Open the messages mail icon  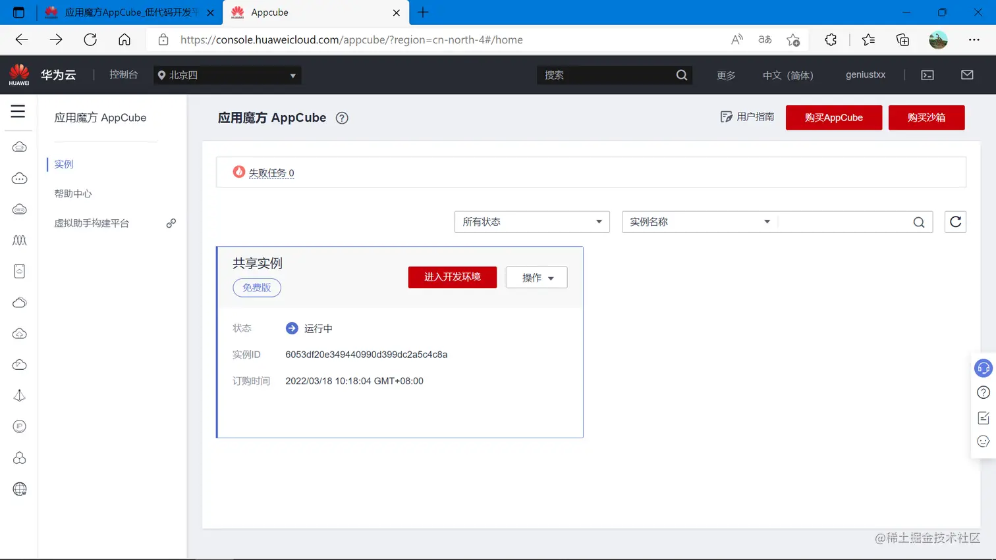[967, 74]
